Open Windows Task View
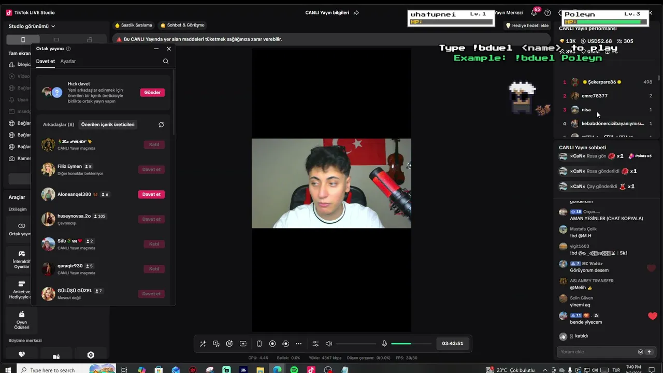 coord(124,370)
